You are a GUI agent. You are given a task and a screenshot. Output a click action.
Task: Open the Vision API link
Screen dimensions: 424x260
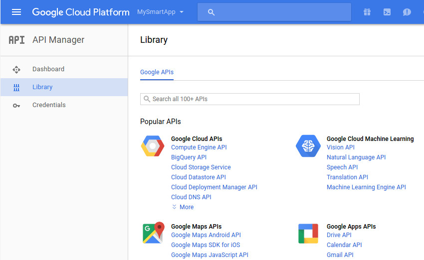point(340,147)
